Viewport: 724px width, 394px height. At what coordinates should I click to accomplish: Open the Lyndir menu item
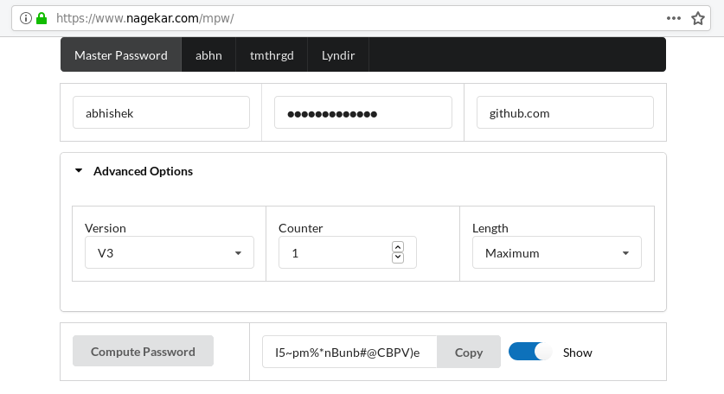(338, 55)
